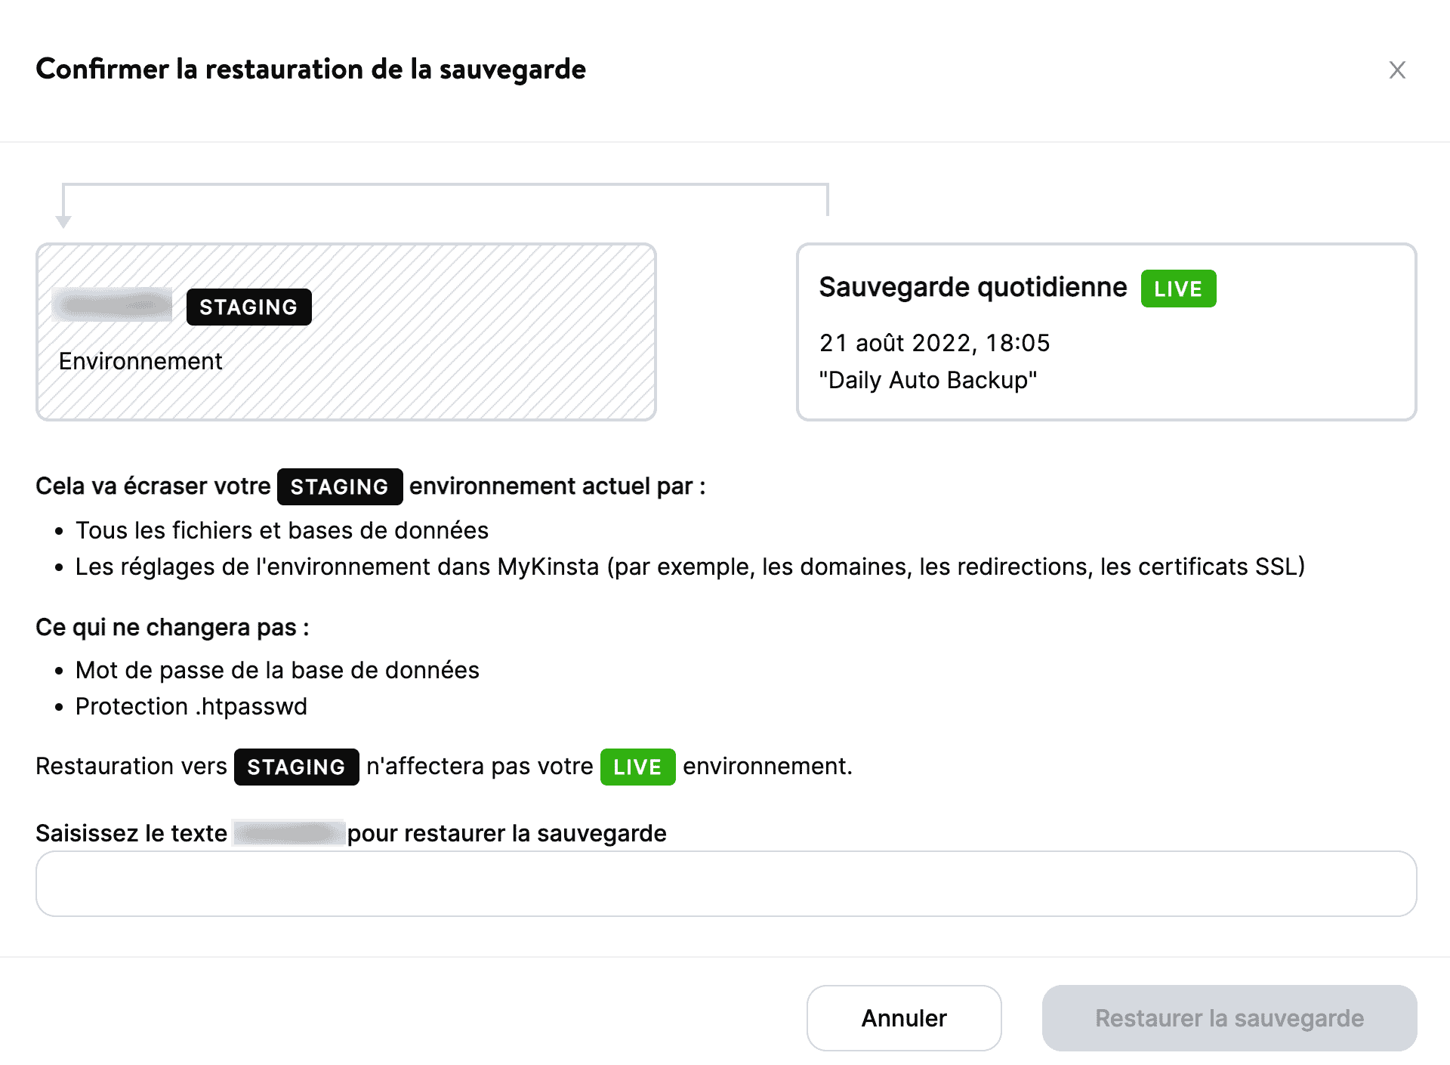1450x1065 pixels.
Task: Select the Sauvegarde quotidienne backup card
Action: pyautogui.click(x=1106, y=331)
